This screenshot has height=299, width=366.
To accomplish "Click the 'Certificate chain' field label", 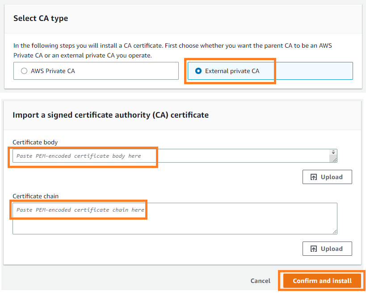I will coord(35,196).
